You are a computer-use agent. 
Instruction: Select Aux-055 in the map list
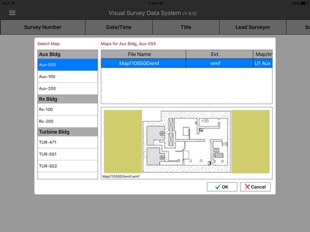pyautogui.click(x=68, y=64)
